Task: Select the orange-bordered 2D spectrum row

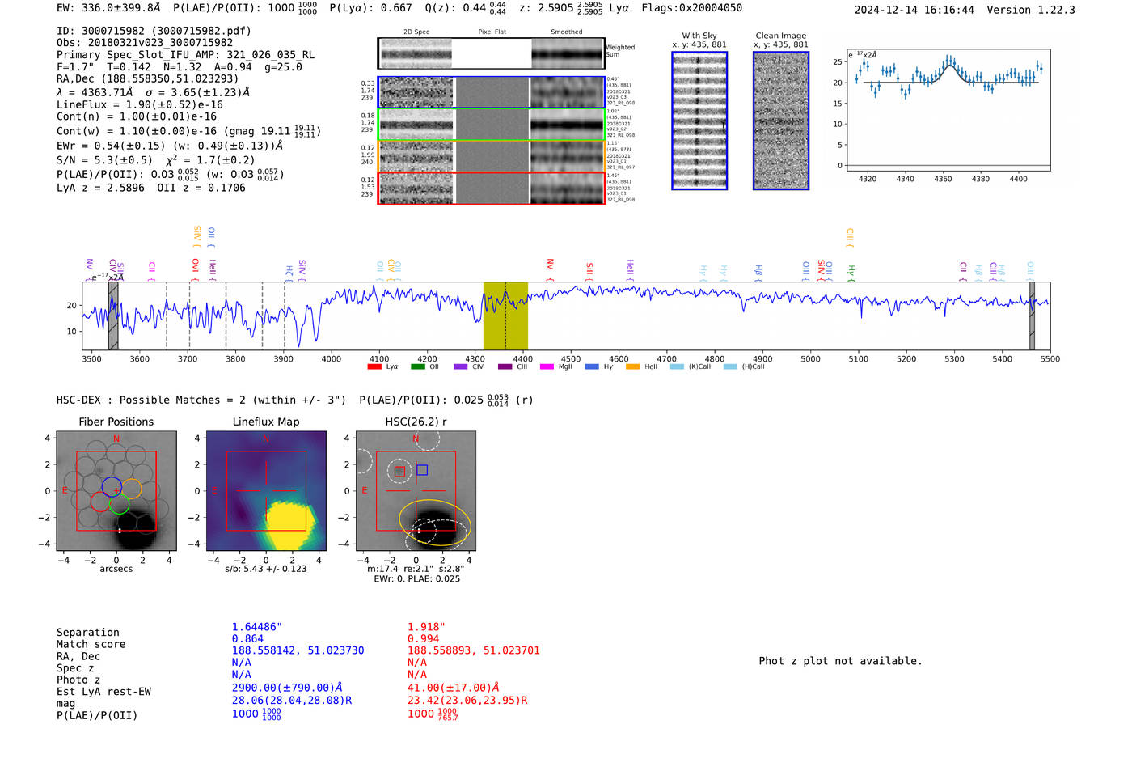Action: click(x=492, y=156)
